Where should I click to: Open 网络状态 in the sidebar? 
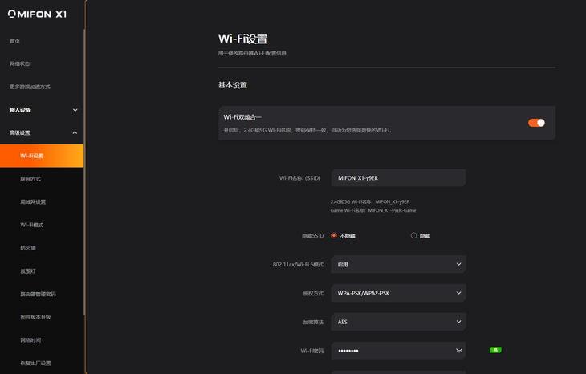[20, 63]
